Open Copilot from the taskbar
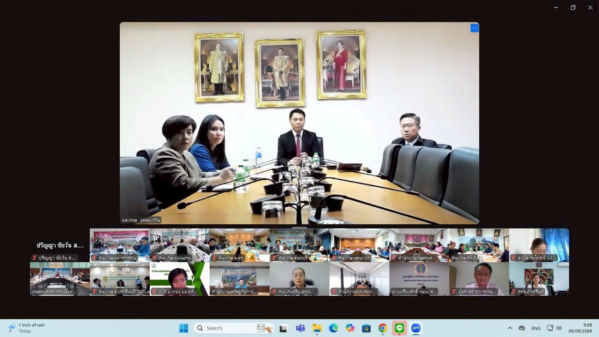The width and height of the screenshot is (599, 337). (x=350, y=328)
